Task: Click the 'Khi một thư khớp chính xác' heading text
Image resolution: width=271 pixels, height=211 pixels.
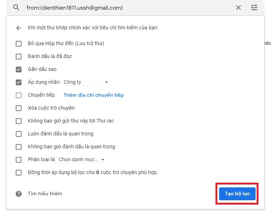Action: 93,28
